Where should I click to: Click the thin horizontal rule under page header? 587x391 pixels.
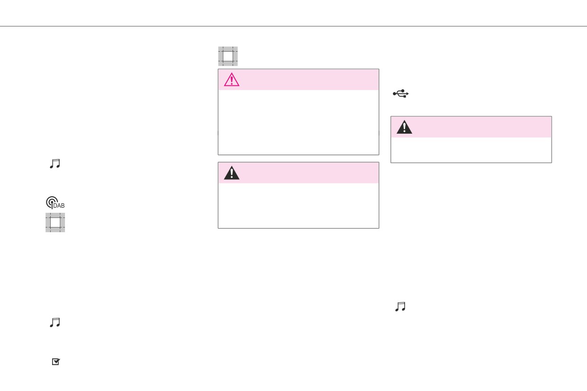click(x=293, y=26)
